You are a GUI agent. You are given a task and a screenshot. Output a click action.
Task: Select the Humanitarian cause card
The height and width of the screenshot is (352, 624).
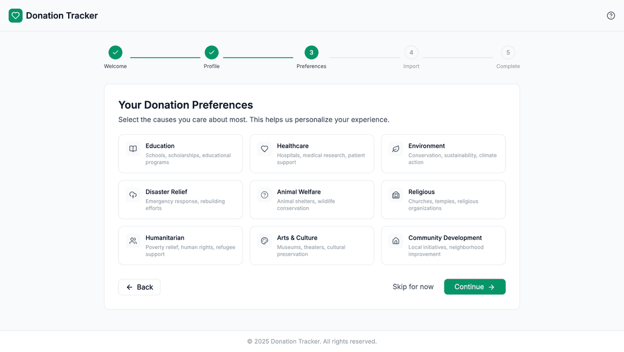(x=180, y=245)
